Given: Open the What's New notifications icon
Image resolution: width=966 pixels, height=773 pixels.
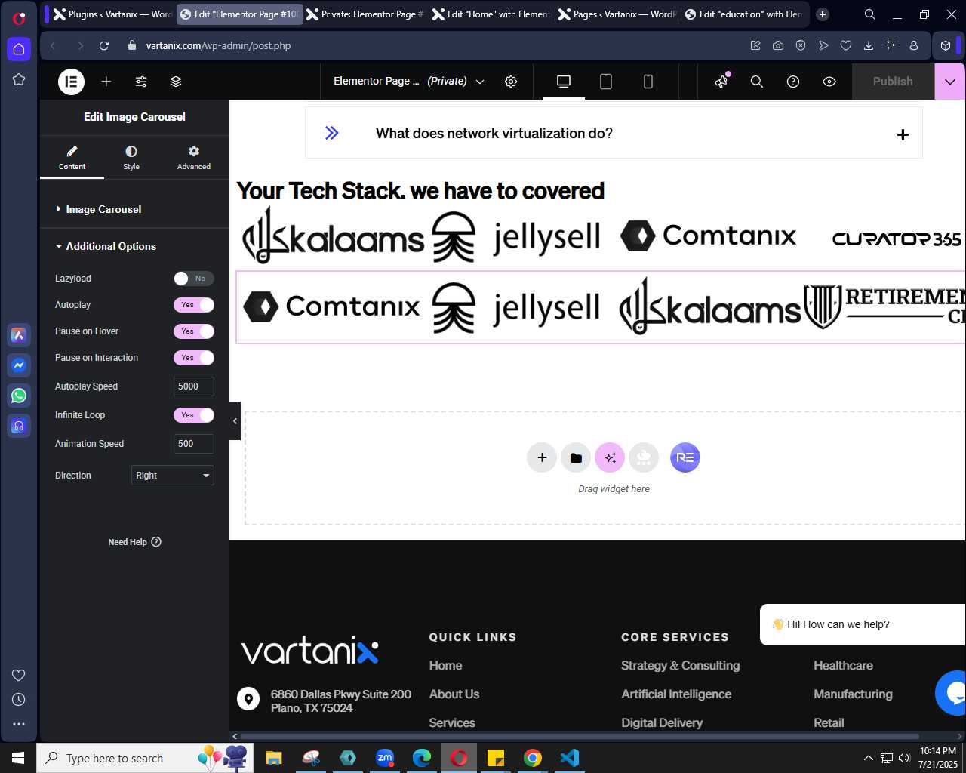Looking at the screenshot, I should [722, 81].
